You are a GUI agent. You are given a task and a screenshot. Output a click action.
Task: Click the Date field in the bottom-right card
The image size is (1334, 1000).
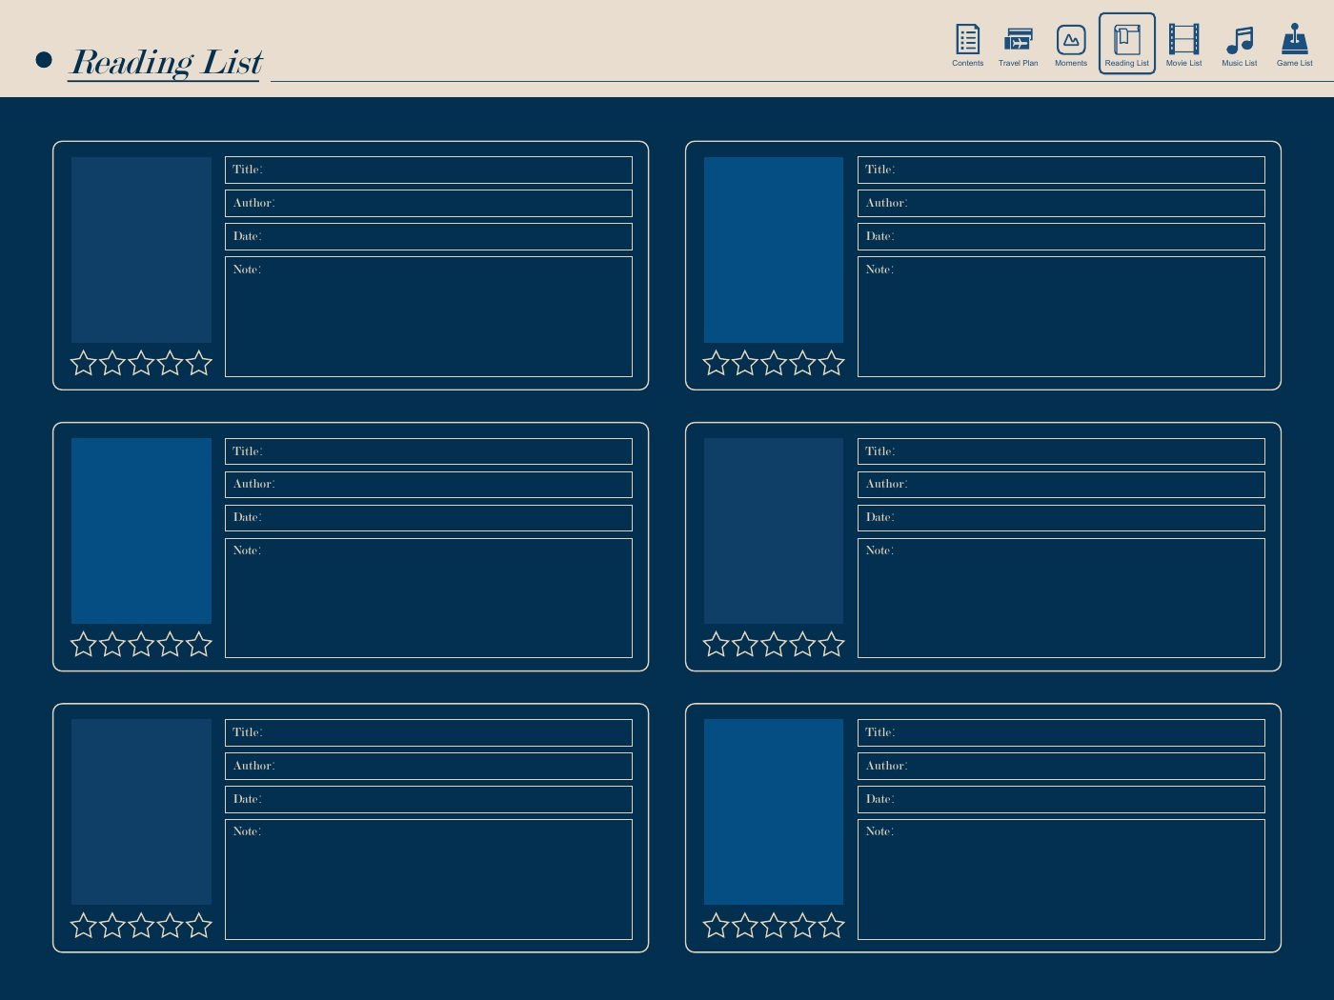(x=1061, y=799)
